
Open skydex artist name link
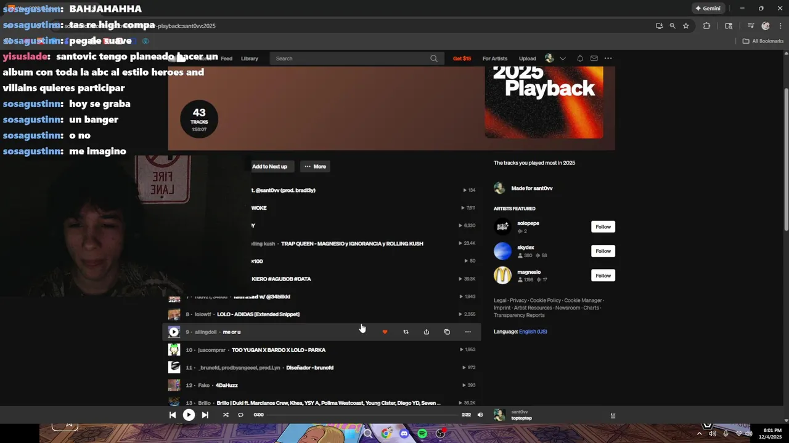tap(526, 247)
